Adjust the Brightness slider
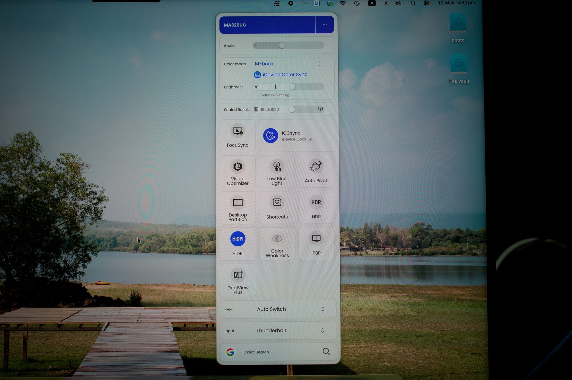The width and height of the screenshot is (572, 380). click(x=288, y=87)
